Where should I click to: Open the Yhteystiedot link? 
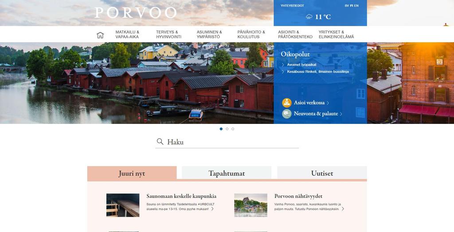pos(292,5)
